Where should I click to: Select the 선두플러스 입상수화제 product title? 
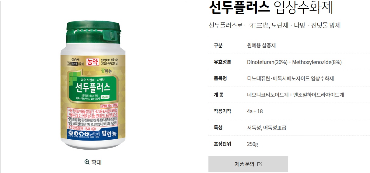(x=271, y=8)
